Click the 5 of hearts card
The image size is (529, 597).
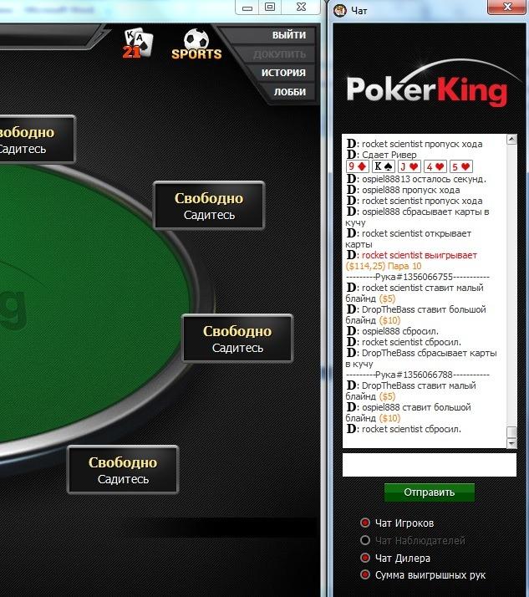tap(460, 166)
